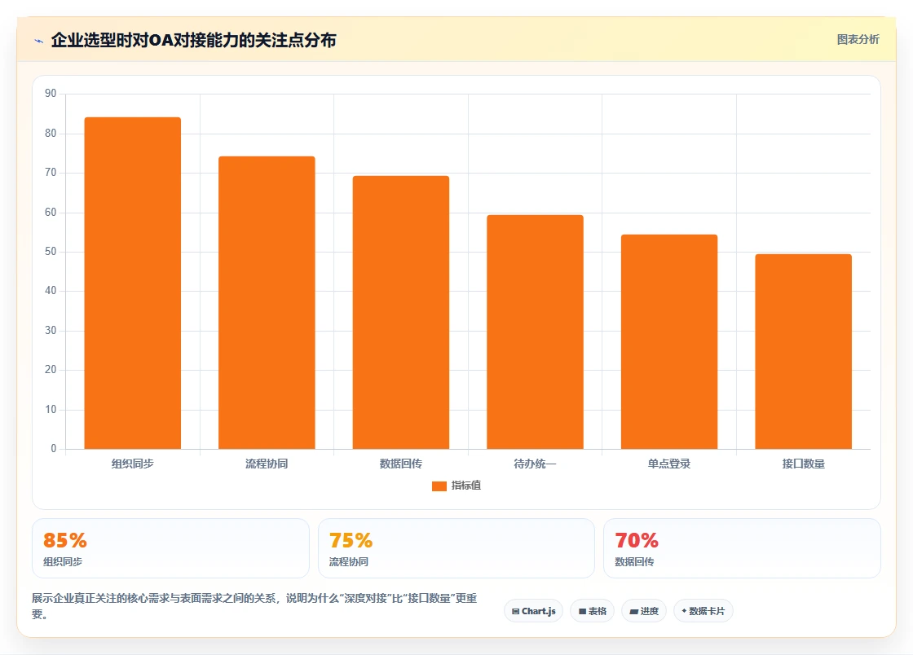The image size is (913, 655).
Task: Select the 接口数量 bar in the chart
Action: click(x=804, y=351)
